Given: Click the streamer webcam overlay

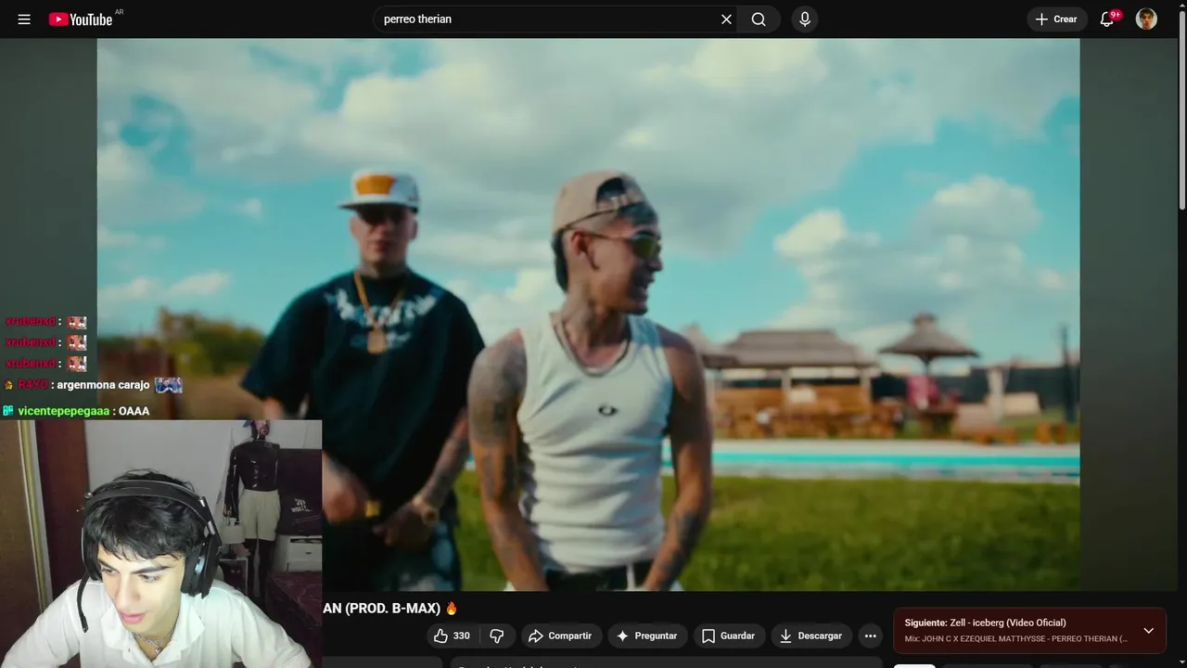Looking at the screenshot, I should (160, 544).
